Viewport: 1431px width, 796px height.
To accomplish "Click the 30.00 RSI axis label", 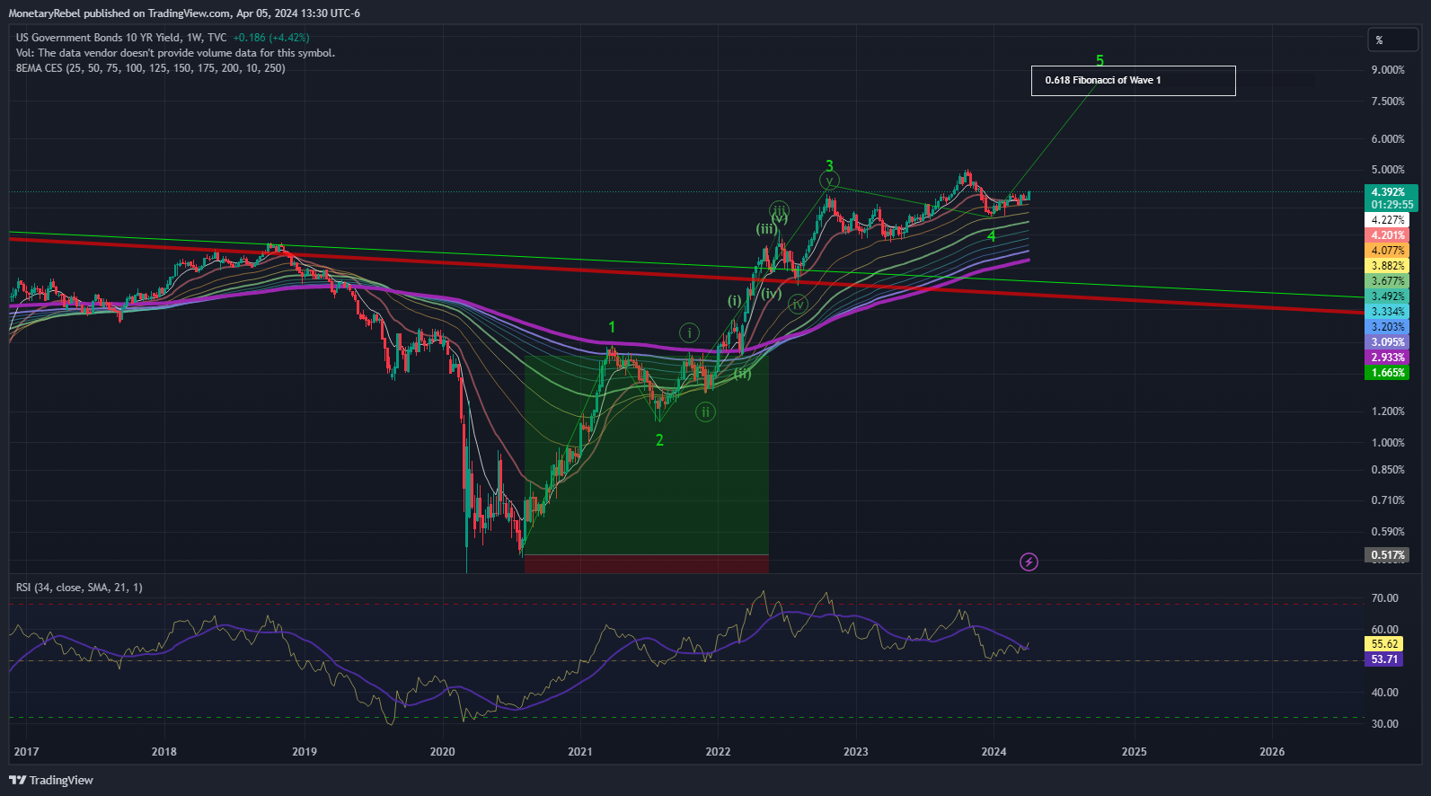I will point(1384,724).
